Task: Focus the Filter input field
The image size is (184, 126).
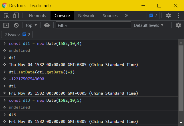Action: [x=93, y=25]
